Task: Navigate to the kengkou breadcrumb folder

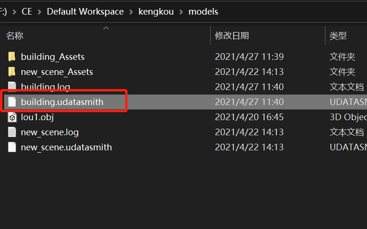Action: click(x=156, y=12)
